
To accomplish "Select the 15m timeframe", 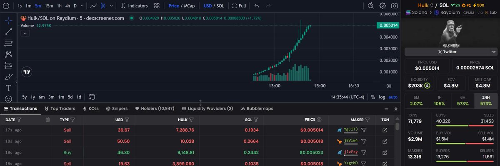I will tap(49, 6).
